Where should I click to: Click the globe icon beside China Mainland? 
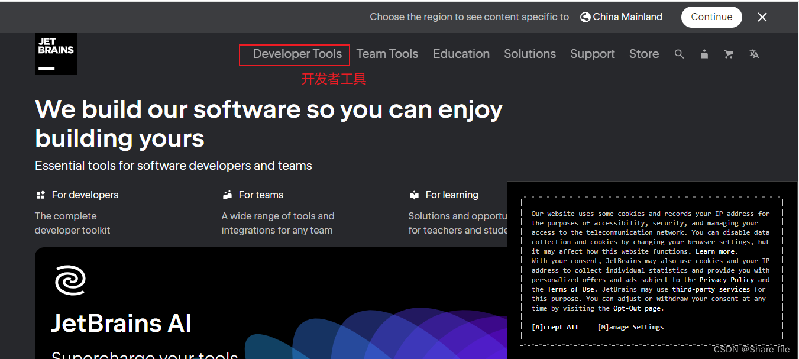(x=585, y=17)
